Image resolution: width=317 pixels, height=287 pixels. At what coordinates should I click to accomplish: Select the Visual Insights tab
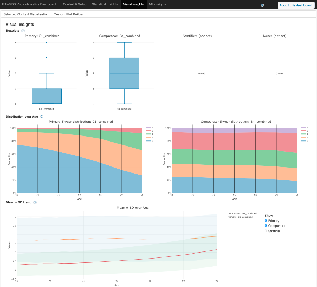(133, 4)
